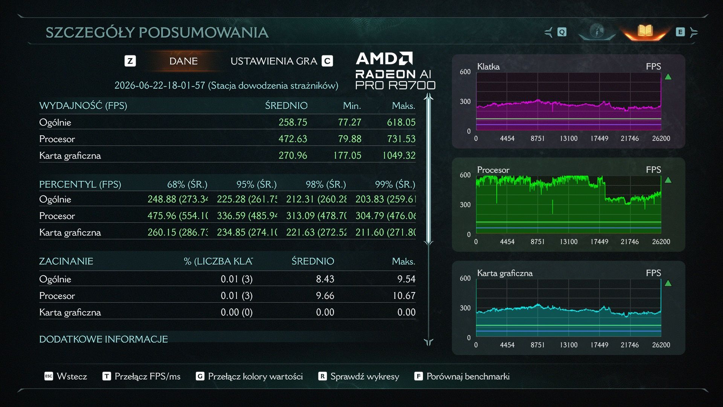Click overall stutter maximum value 9.54

tap(406, 279)
